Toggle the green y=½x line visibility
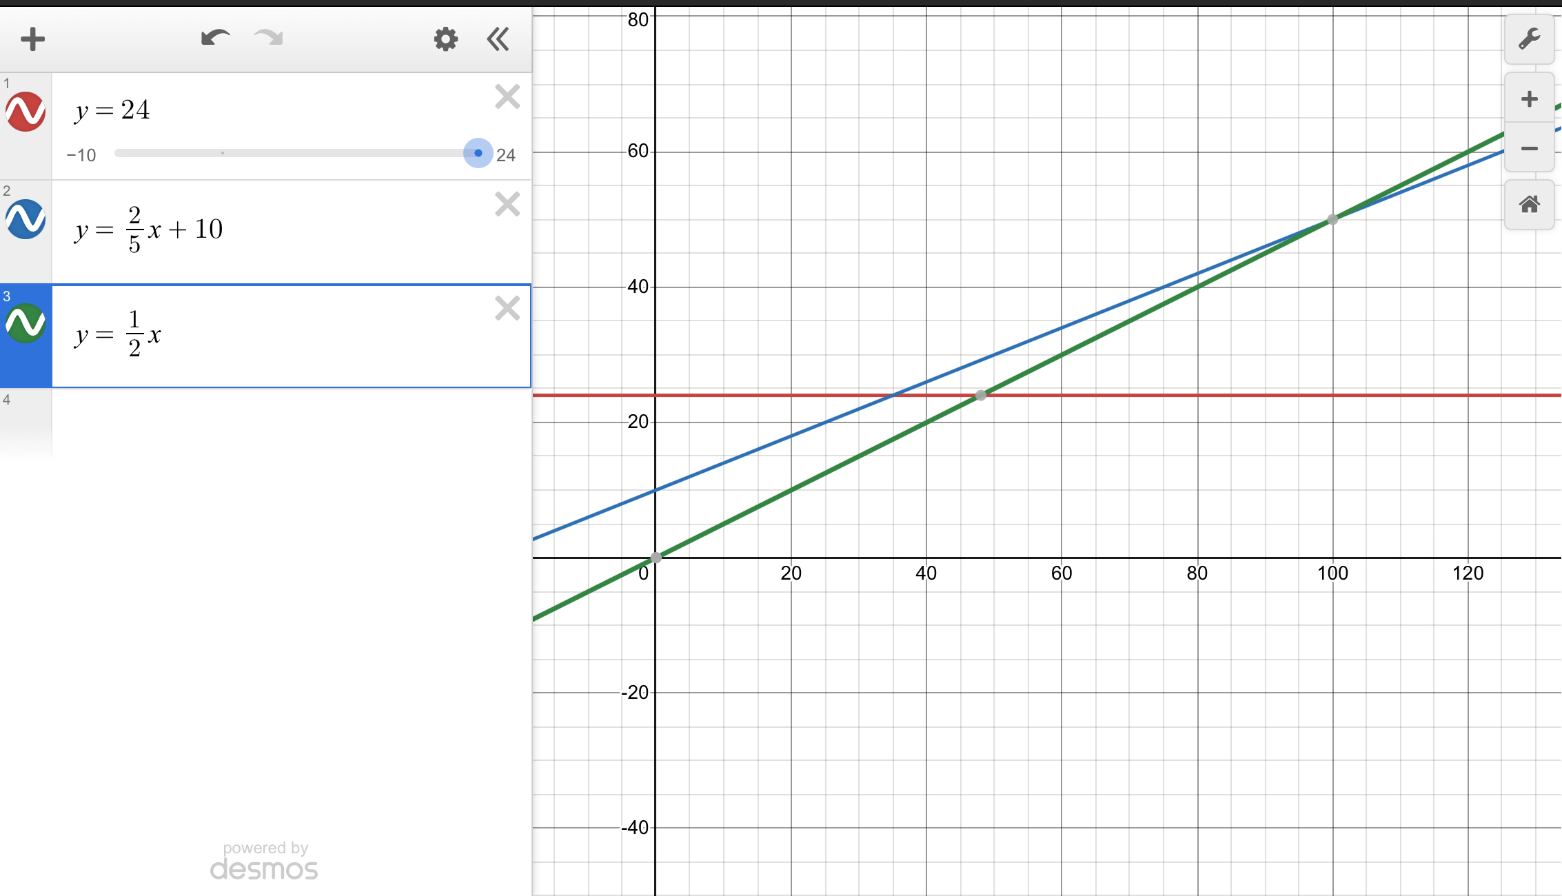The width and height of the screenshot is (1562, 896). pos(26,323)
